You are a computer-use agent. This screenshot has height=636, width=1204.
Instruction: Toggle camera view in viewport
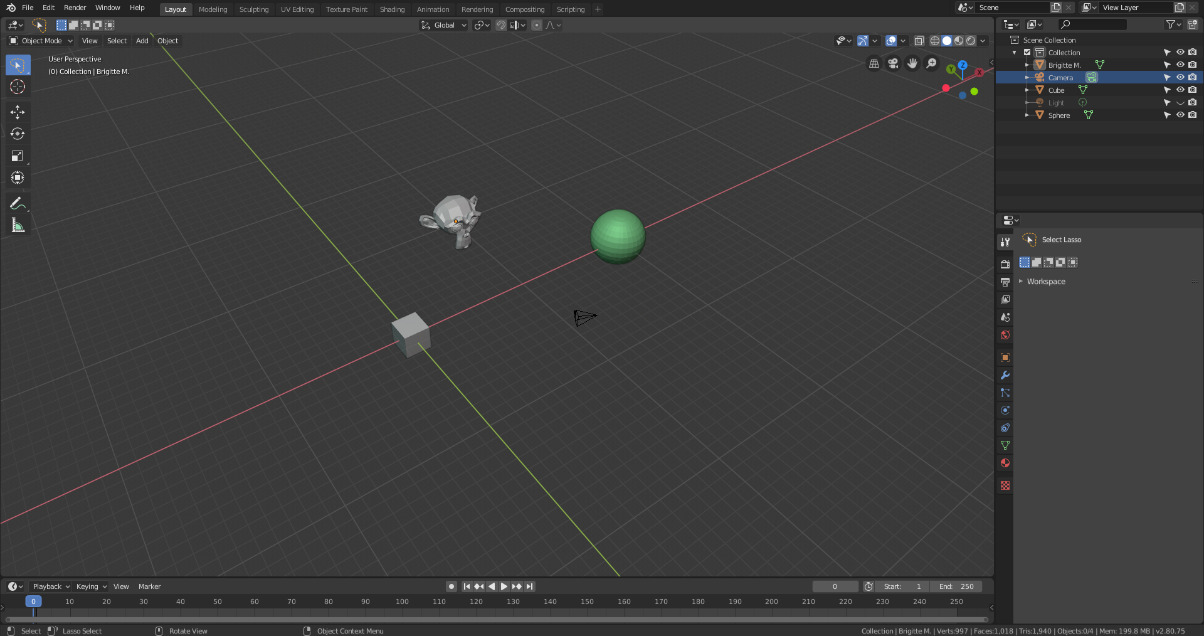point(893,63)
